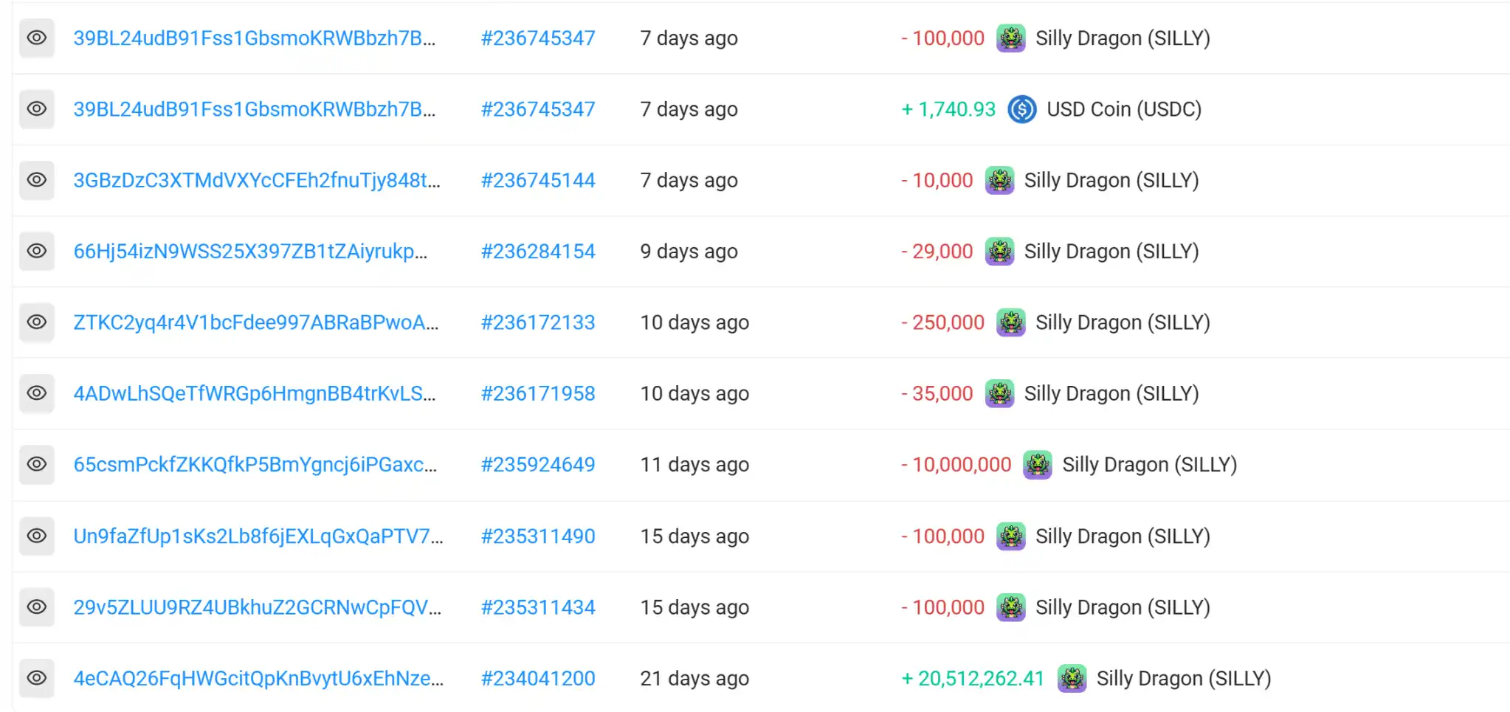This screenshot has width=1510, height=712.
Task: Go to block #236745144
Action: point(537,180)
